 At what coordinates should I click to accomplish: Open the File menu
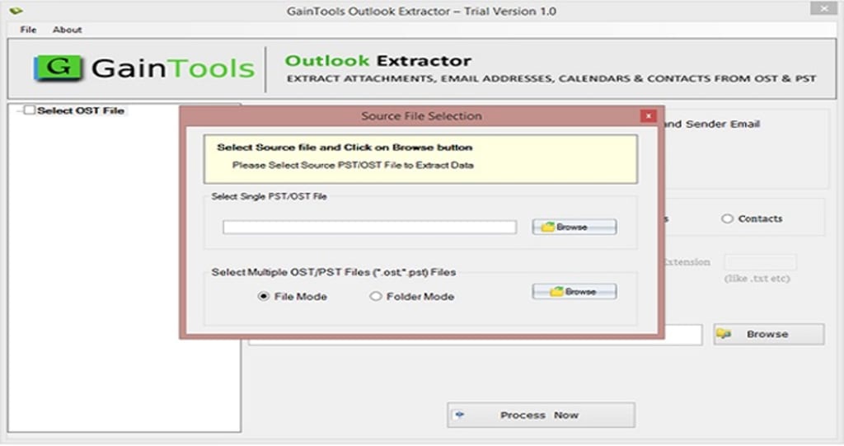tap(28, 30)
